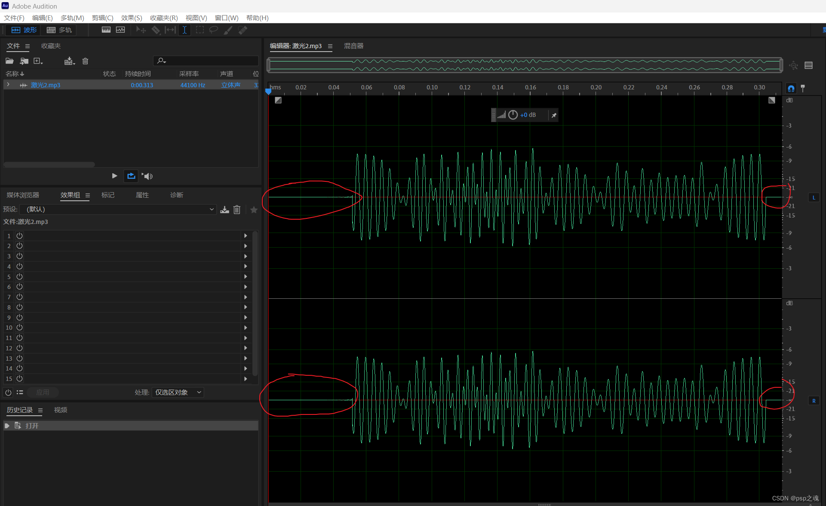The height and width of the screenshot is (506, 826).
Task: Switch to the 标记 tab
Action: pos(108,195)
